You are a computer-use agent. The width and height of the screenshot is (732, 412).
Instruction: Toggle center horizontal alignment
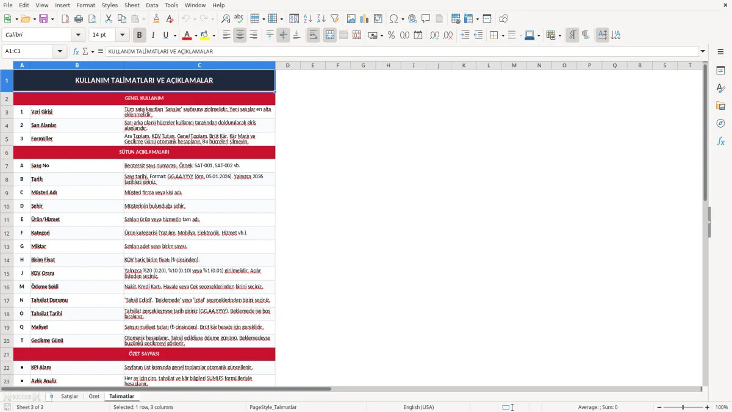coord(240,35)
